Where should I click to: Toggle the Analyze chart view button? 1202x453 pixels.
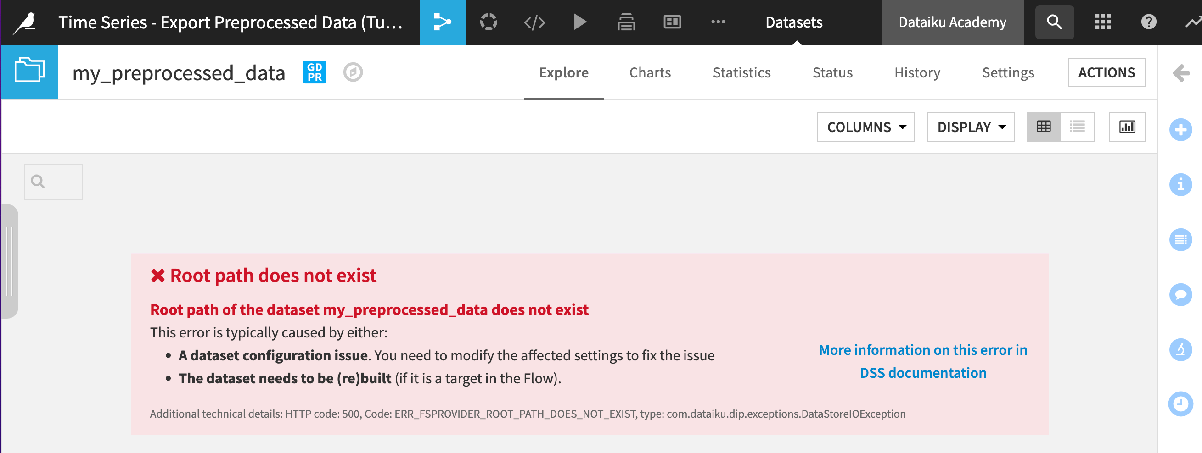tap(1128, 126)
